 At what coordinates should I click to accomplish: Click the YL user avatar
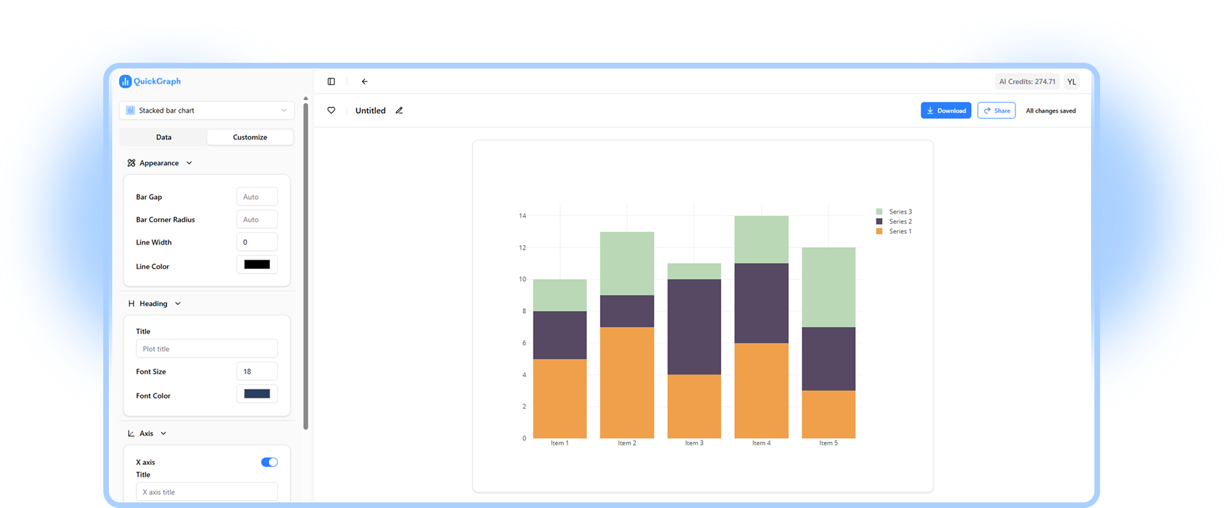(1071, 81)
